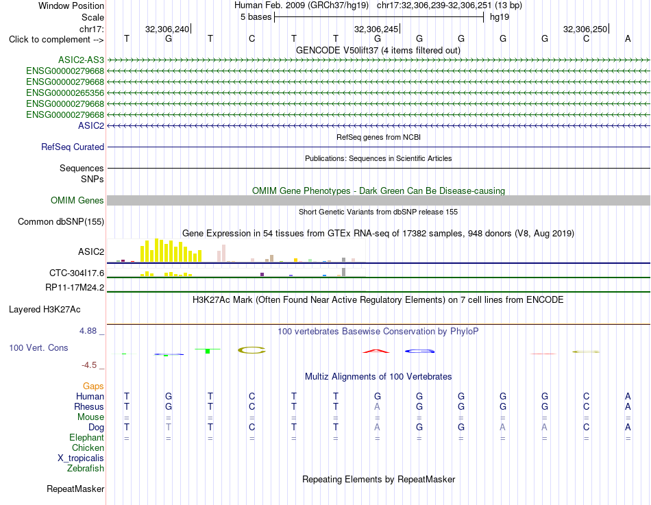This screenshot has width=651, height=505.
Task: Click the 4.88 PhyloP upper scale value
Action: [88, 330]
